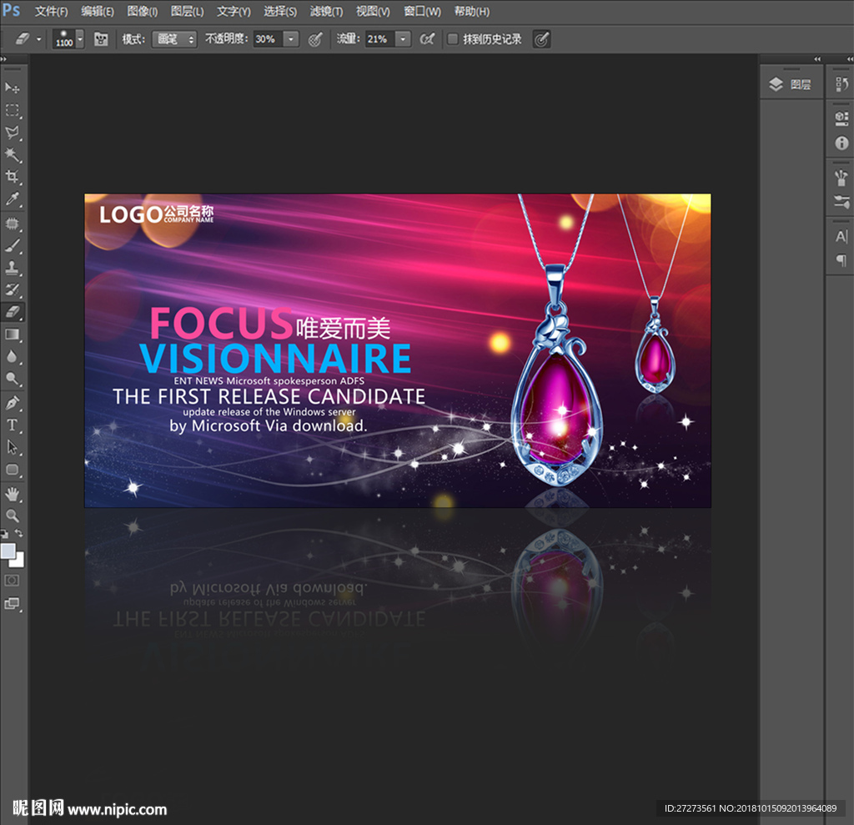Click the opacity 30% value field
Screen dimensions: 854x825
pyautogui.click(x=268, y=39)
